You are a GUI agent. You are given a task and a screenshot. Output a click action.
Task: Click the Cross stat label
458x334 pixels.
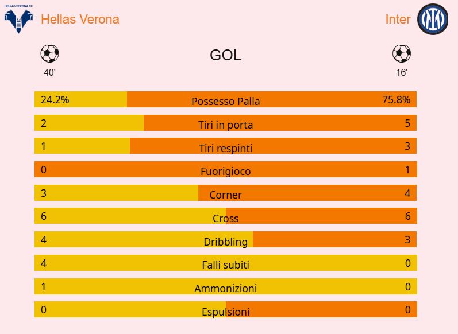pos(225,218)
